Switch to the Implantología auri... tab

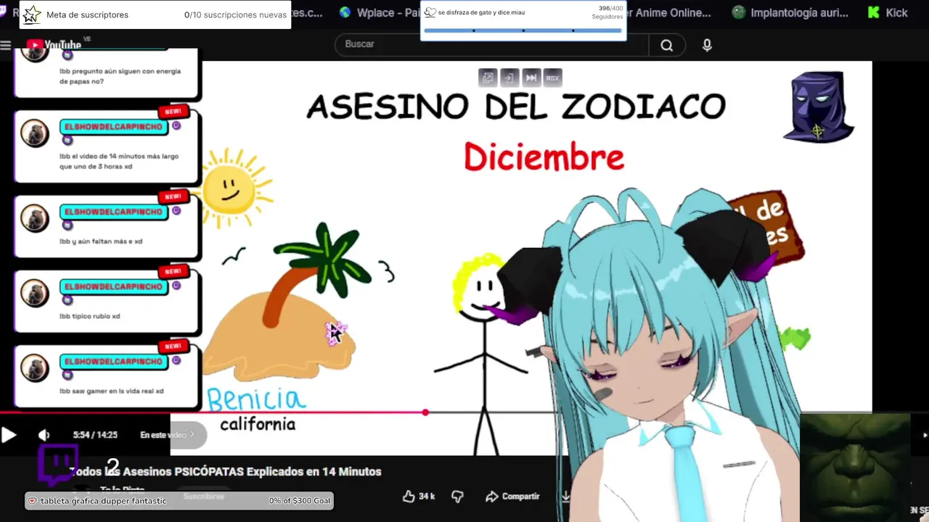[x=788, y=12]
